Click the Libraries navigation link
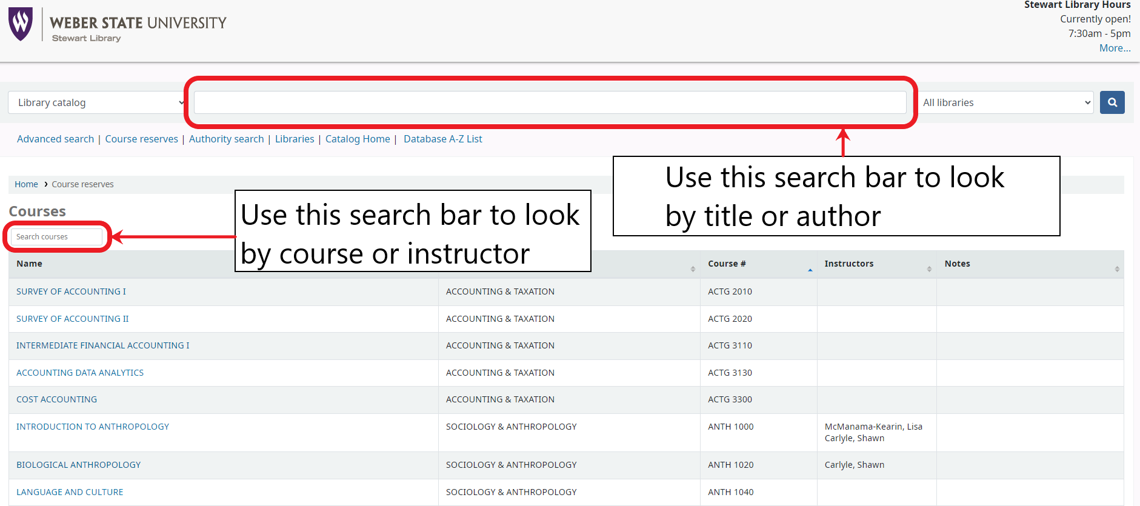The height and width of the screenshot is (506, 1140). [295, 139]
